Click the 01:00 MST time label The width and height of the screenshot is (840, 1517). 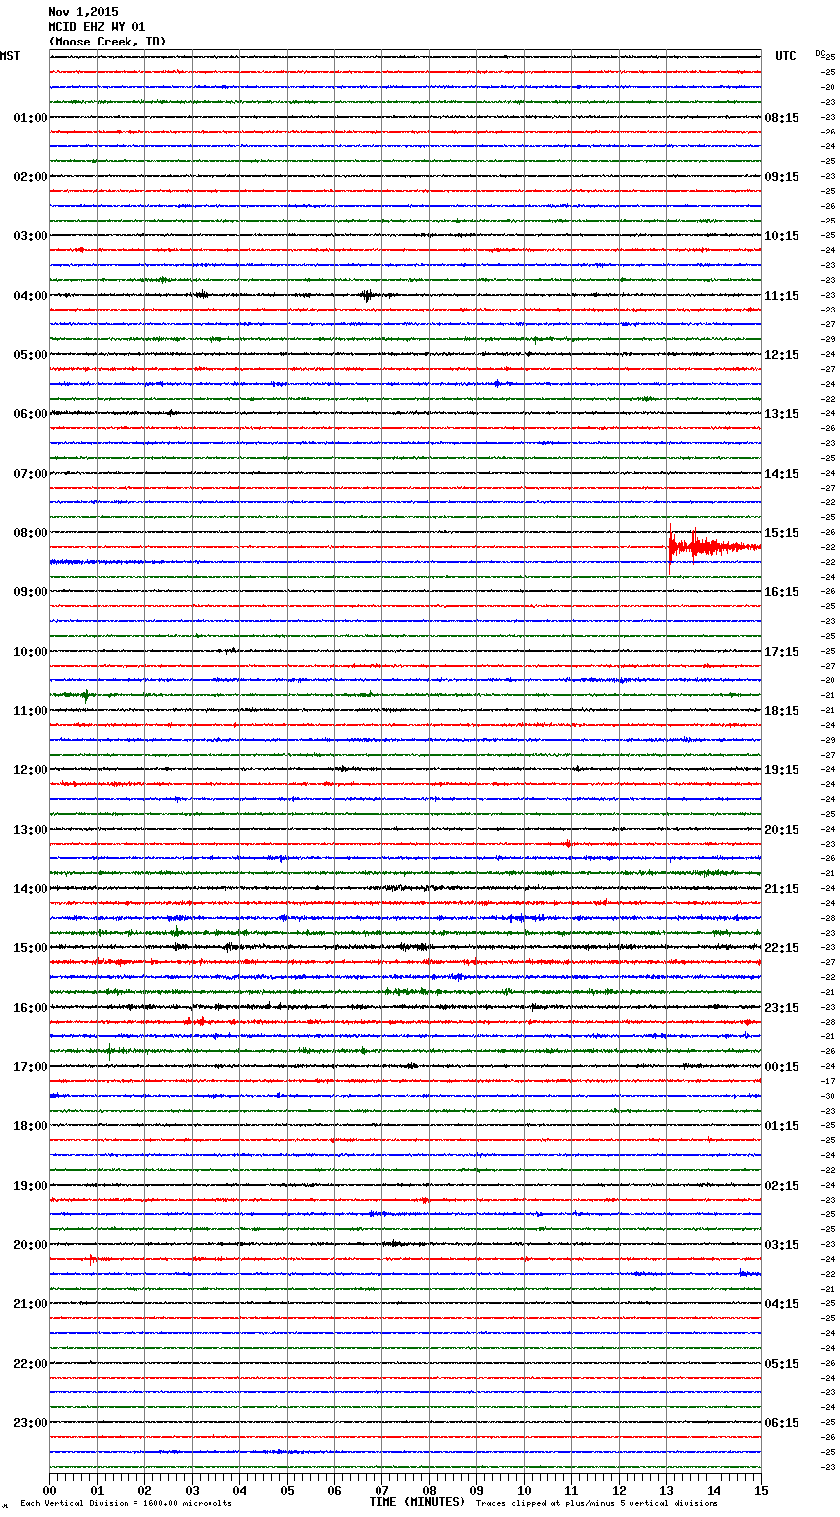pos(31,118)
